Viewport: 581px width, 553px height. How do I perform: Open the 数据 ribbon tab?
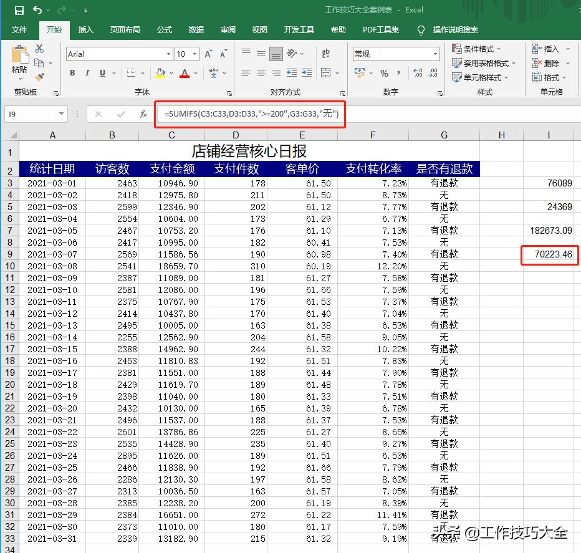coord(195,29)
